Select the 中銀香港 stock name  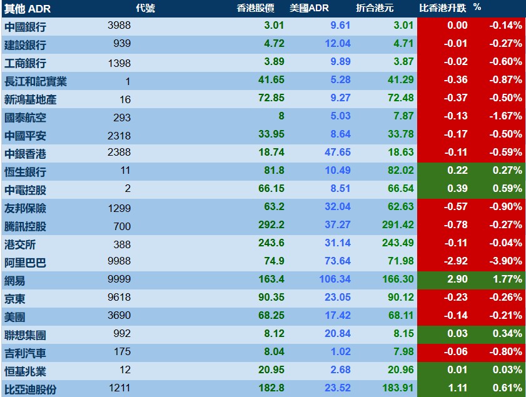[25, 154]
